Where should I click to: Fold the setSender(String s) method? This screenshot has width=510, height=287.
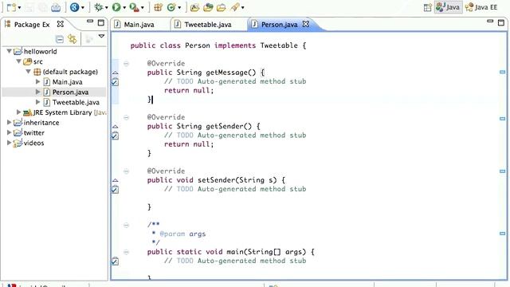[x=126, y=171]
